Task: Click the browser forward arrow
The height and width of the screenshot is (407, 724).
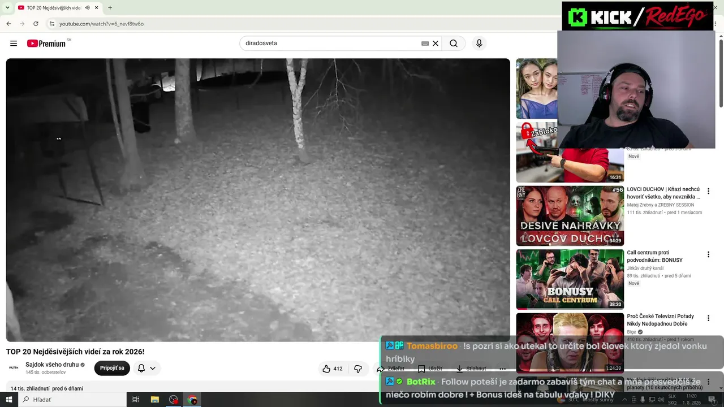Action: coord(22,24)
